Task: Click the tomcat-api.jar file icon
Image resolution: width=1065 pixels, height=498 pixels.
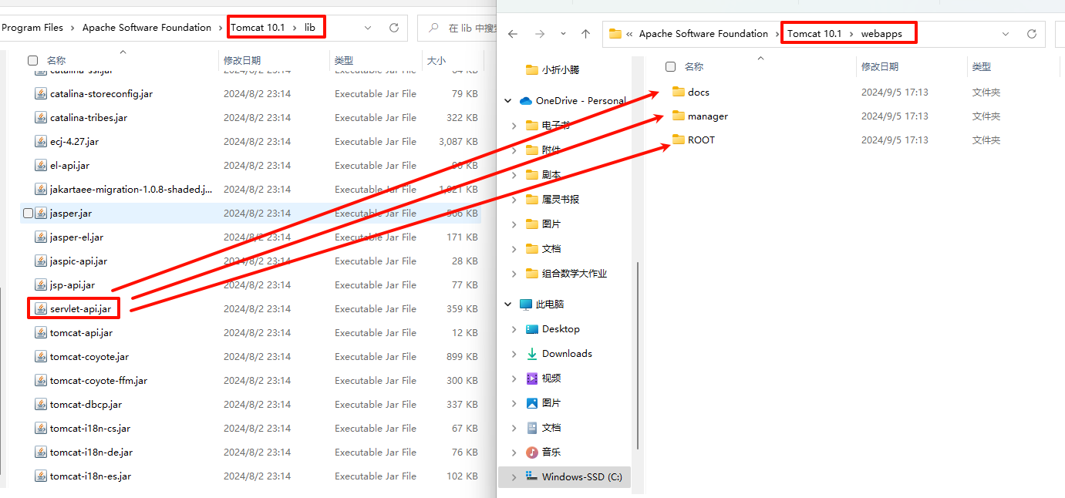Action: 41,333
